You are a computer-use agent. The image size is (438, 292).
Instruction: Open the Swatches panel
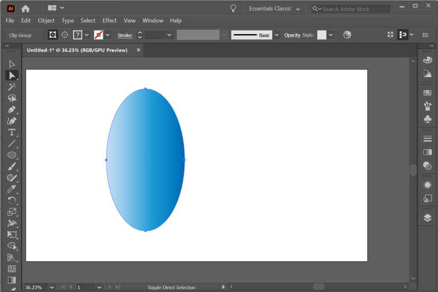[x=427, y=92]
